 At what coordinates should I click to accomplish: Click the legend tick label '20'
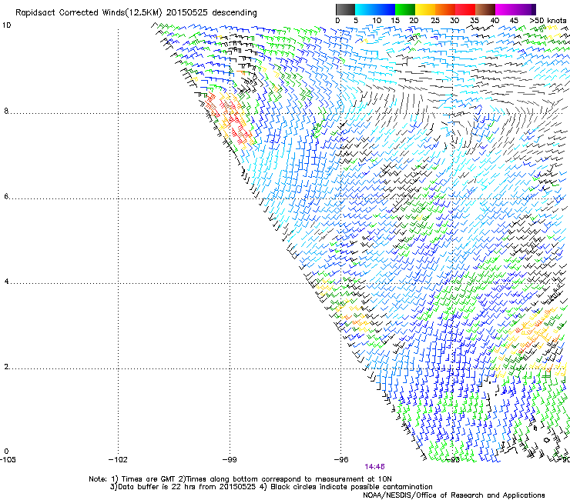414,21
